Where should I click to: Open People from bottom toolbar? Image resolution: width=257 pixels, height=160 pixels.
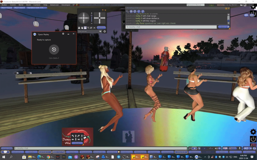(x=72, y=152)
